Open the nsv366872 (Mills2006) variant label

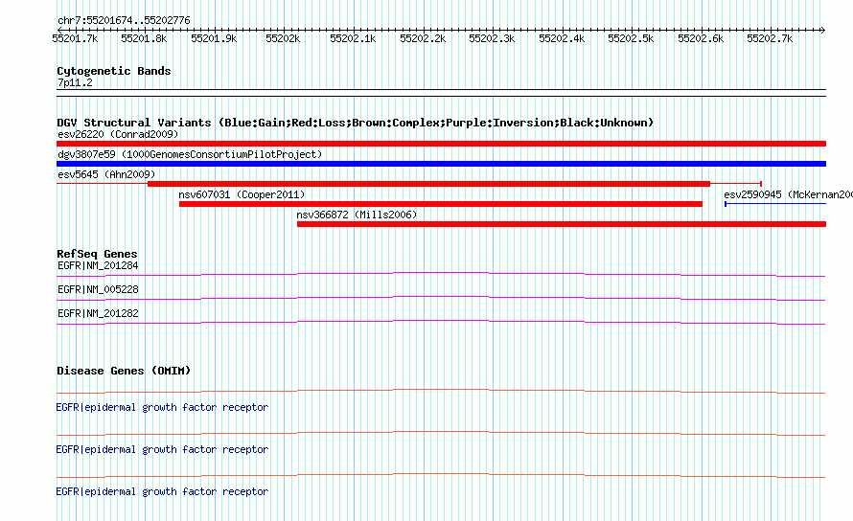(x=357, y=215)
